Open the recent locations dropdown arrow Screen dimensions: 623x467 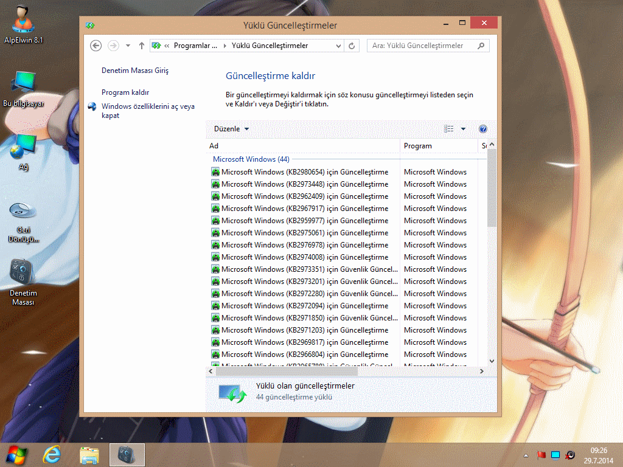pos(128,46)
